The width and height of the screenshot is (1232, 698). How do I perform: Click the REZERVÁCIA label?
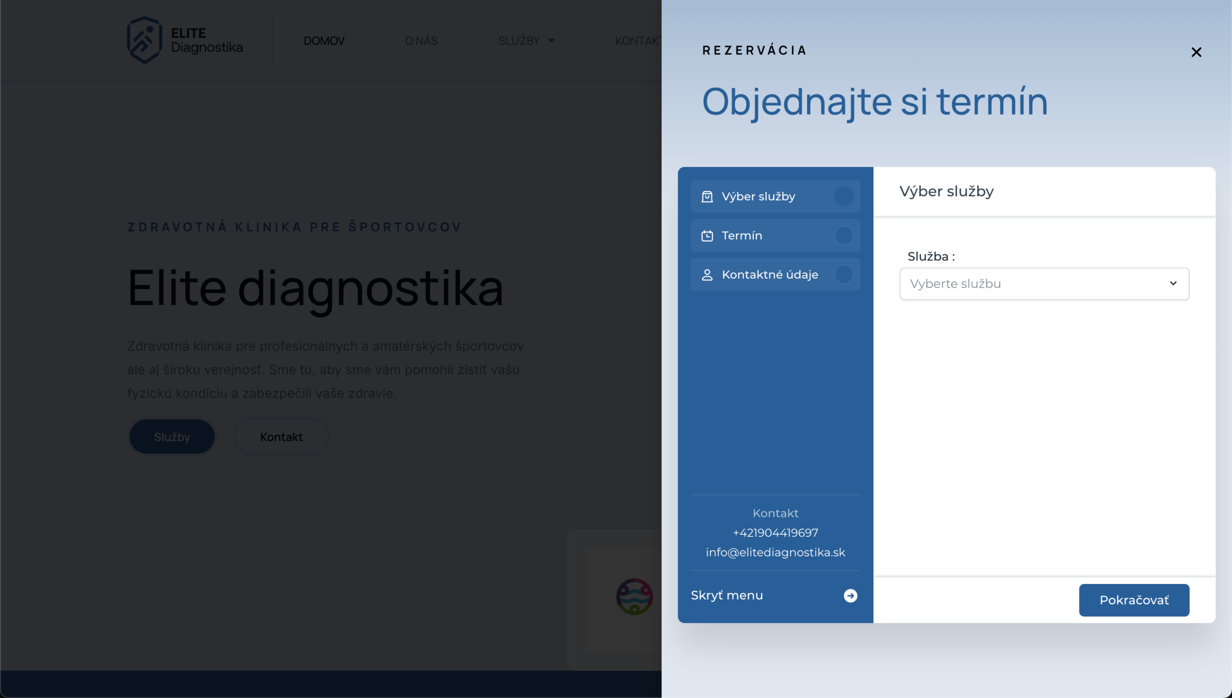754,51
